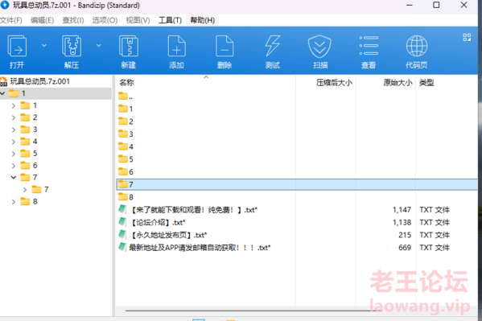Select folder 2 in the file list
Image resolution: width=482 pixels, height=321 pixels.
coord(126,121)
